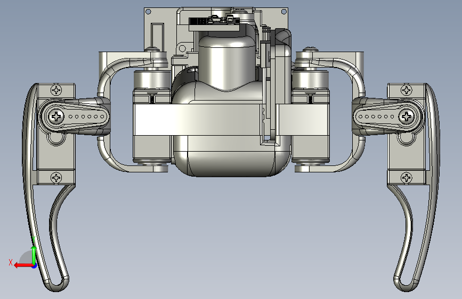Select the top-right mounting hole on the back plate

point(283,12)
